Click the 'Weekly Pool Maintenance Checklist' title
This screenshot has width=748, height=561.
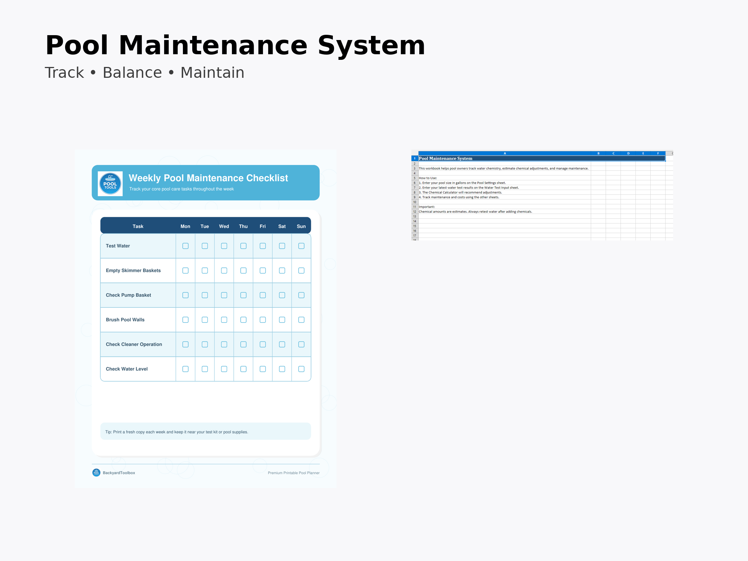(208, 178)
